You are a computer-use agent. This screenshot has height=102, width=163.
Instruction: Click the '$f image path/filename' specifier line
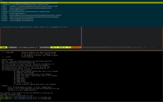pos(36,71)
